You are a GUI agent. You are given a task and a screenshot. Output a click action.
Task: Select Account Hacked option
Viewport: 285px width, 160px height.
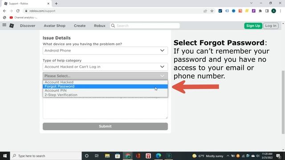105,82
